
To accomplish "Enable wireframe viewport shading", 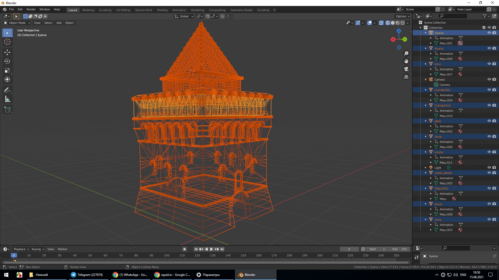I will pyautogui.click(x=388, y=23).
